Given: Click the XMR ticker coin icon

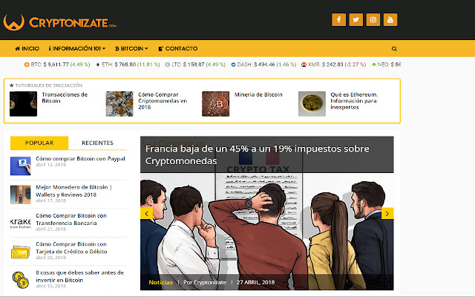Looking at the screenshot, I should [x=304, y=65].
